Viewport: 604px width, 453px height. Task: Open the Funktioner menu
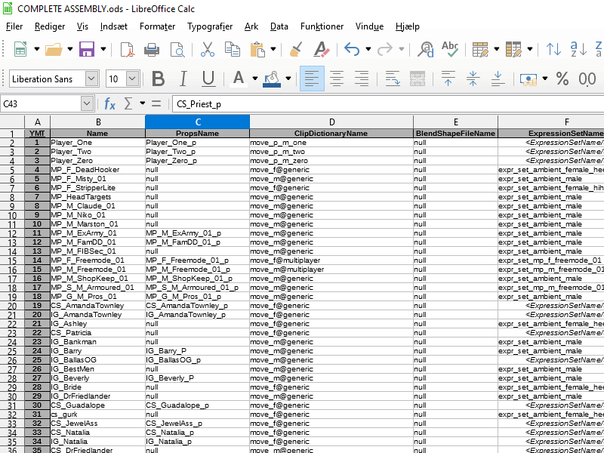point(322,26)
